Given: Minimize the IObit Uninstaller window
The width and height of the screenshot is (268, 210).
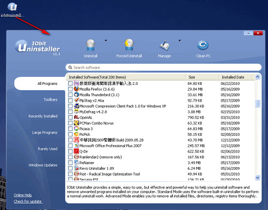Looking at the screenshot, I should click(248, 33).
